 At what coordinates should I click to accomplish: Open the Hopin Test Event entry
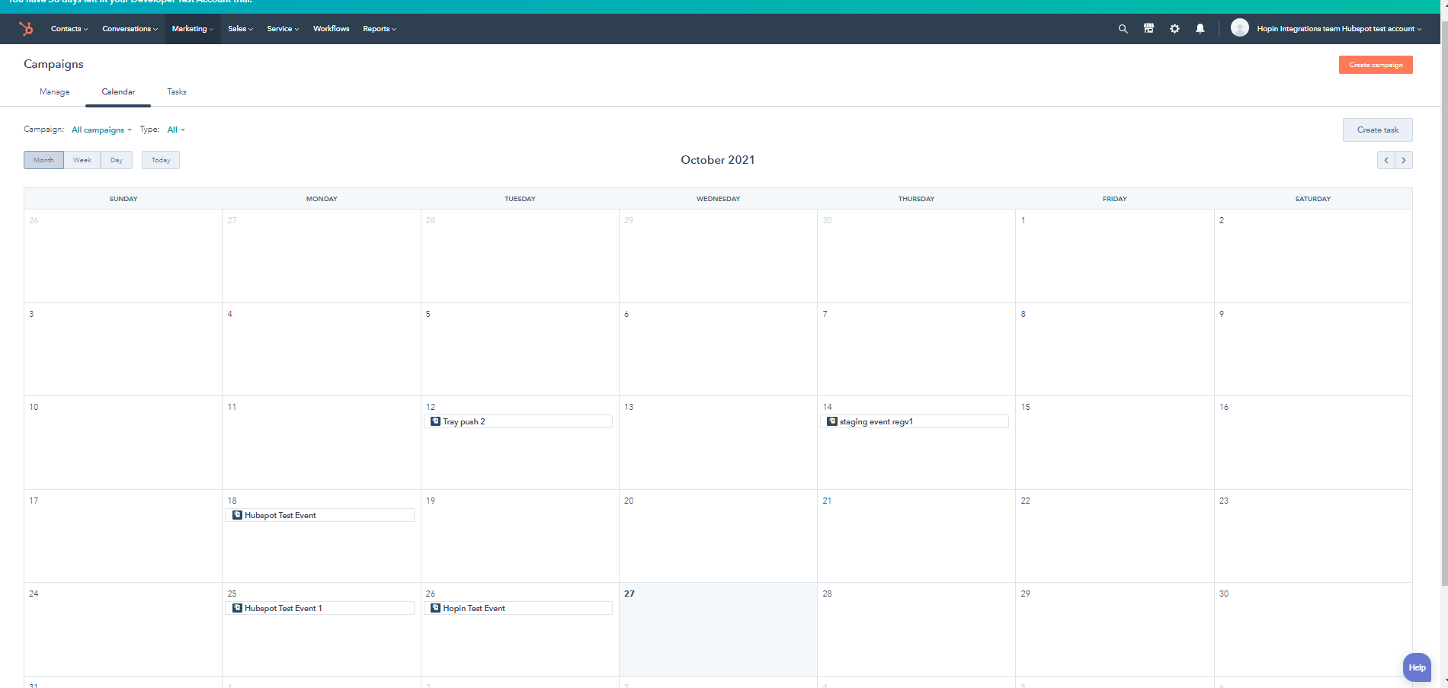[x=518, y=608]
